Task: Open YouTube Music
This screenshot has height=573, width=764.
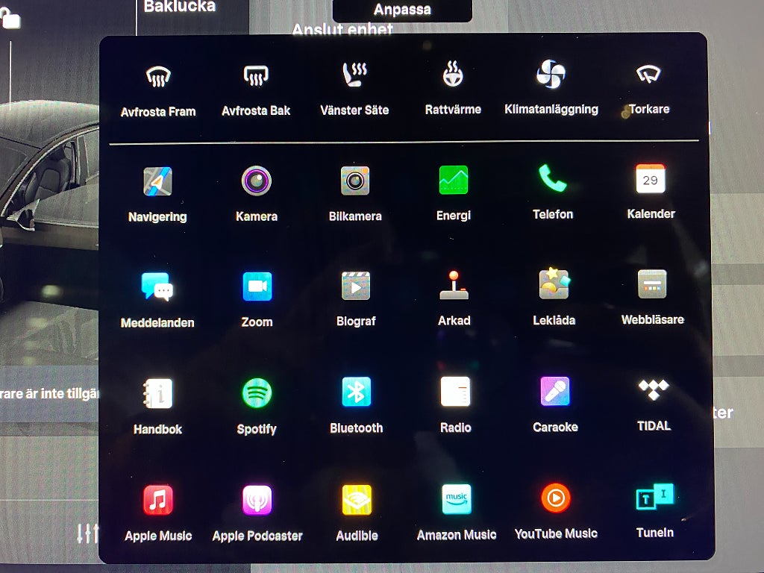Action: coord(555,498)
